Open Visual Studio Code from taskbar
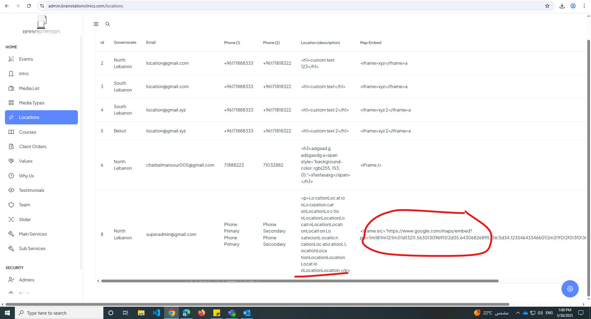 point(156,313)
